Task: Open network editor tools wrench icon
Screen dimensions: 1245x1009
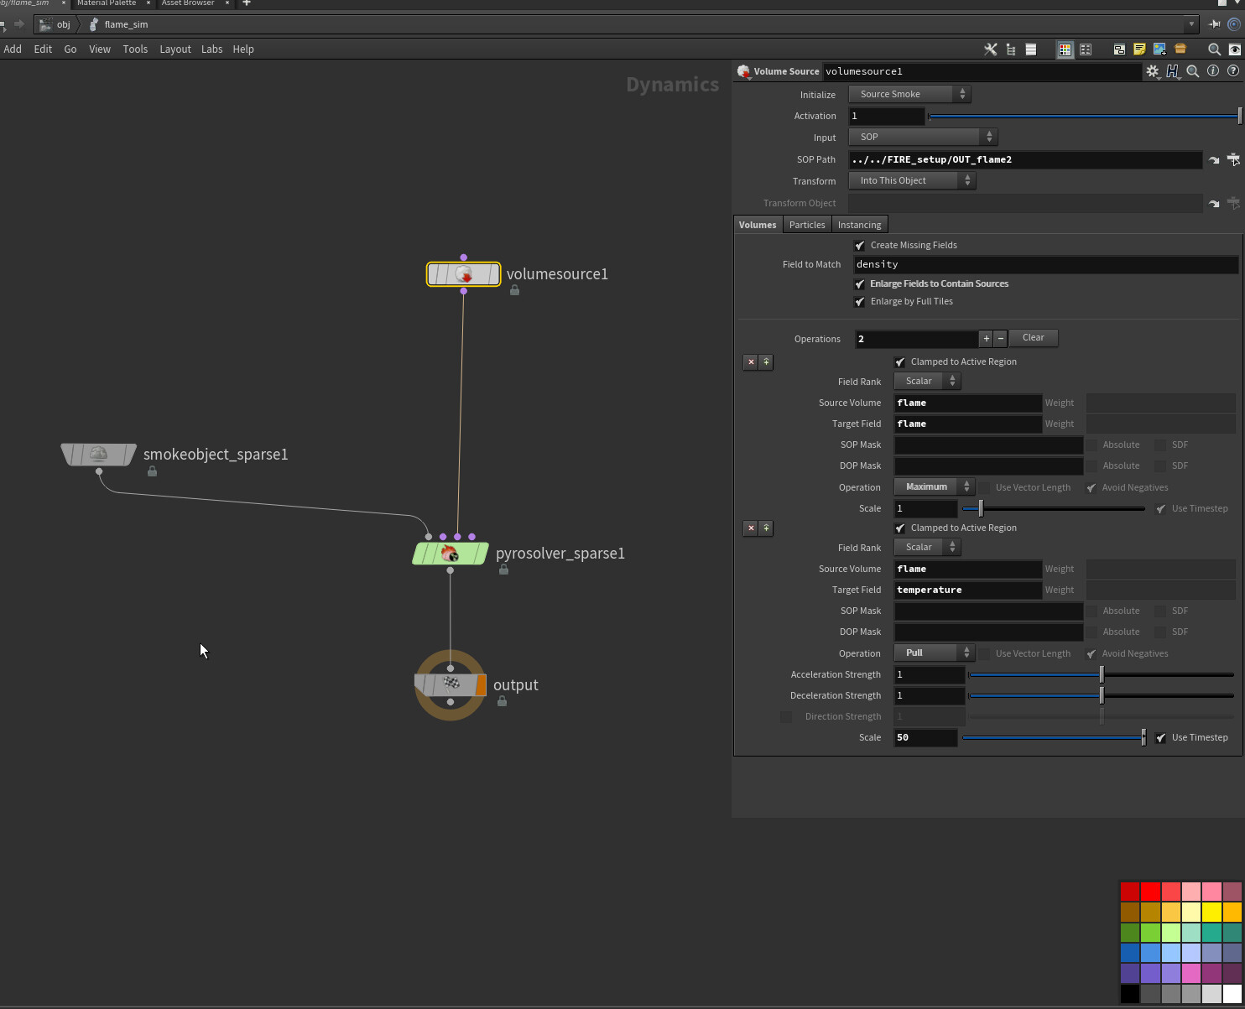Action: 991,49
